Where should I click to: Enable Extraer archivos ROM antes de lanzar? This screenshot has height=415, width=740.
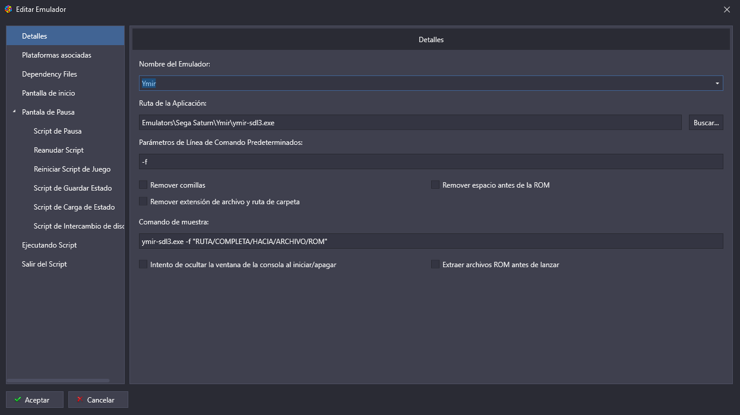pyautogui.click(x=435, y=265)
